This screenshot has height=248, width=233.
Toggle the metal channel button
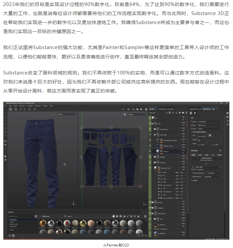pos(200,155)
